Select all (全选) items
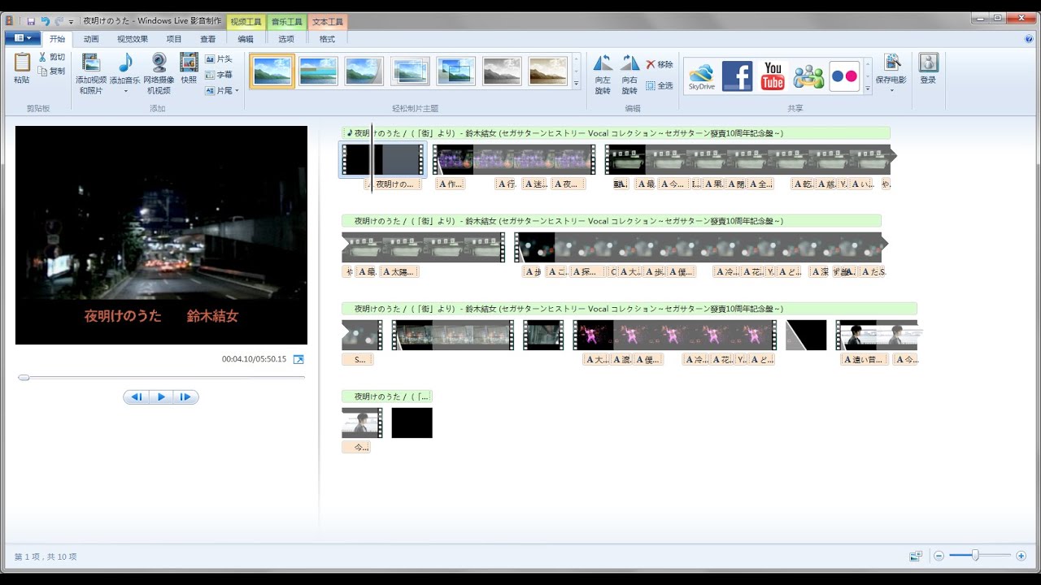The width and height of the screenshot is (1041, 585). [660, 85]
